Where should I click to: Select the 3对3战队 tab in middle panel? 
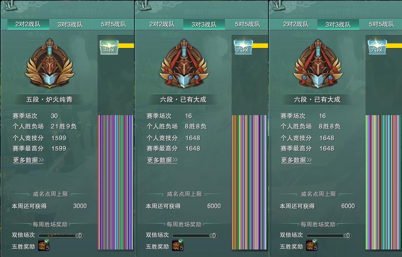(x=204, y=24)
